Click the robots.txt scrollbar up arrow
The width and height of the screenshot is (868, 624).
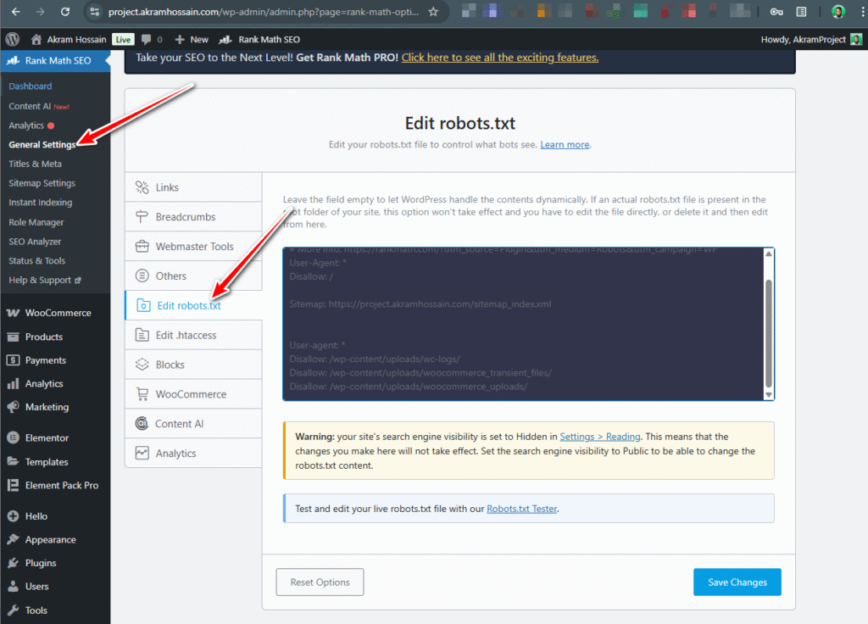click(x=768, y=253)
